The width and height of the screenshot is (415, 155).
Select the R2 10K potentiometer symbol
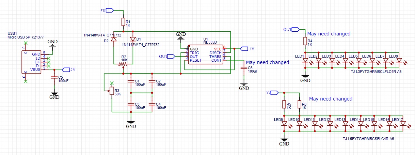pyautogui.click(x=123, y=64)
